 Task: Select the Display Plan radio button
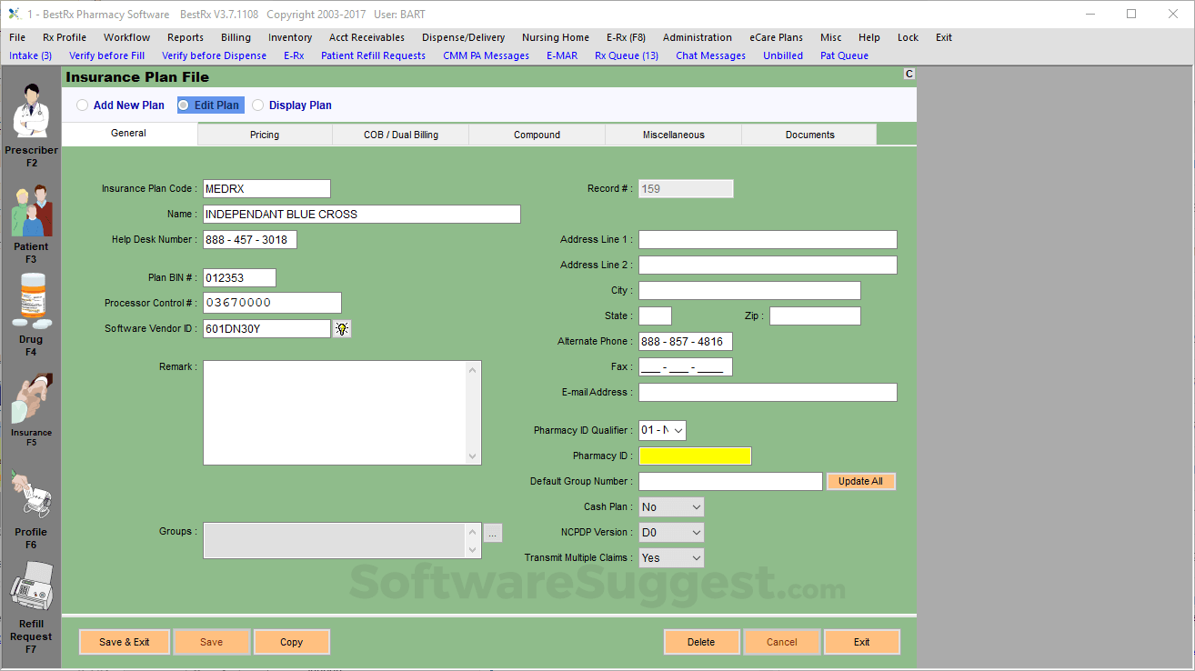pos(258,105)
